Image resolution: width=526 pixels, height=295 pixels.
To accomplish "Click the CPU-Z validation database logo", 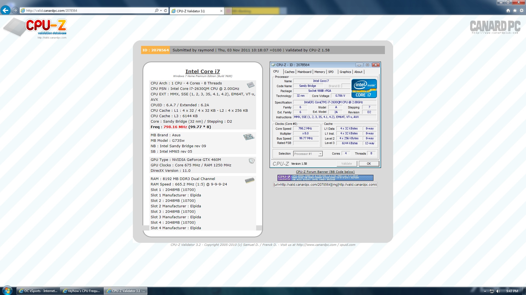I will 35,28.
